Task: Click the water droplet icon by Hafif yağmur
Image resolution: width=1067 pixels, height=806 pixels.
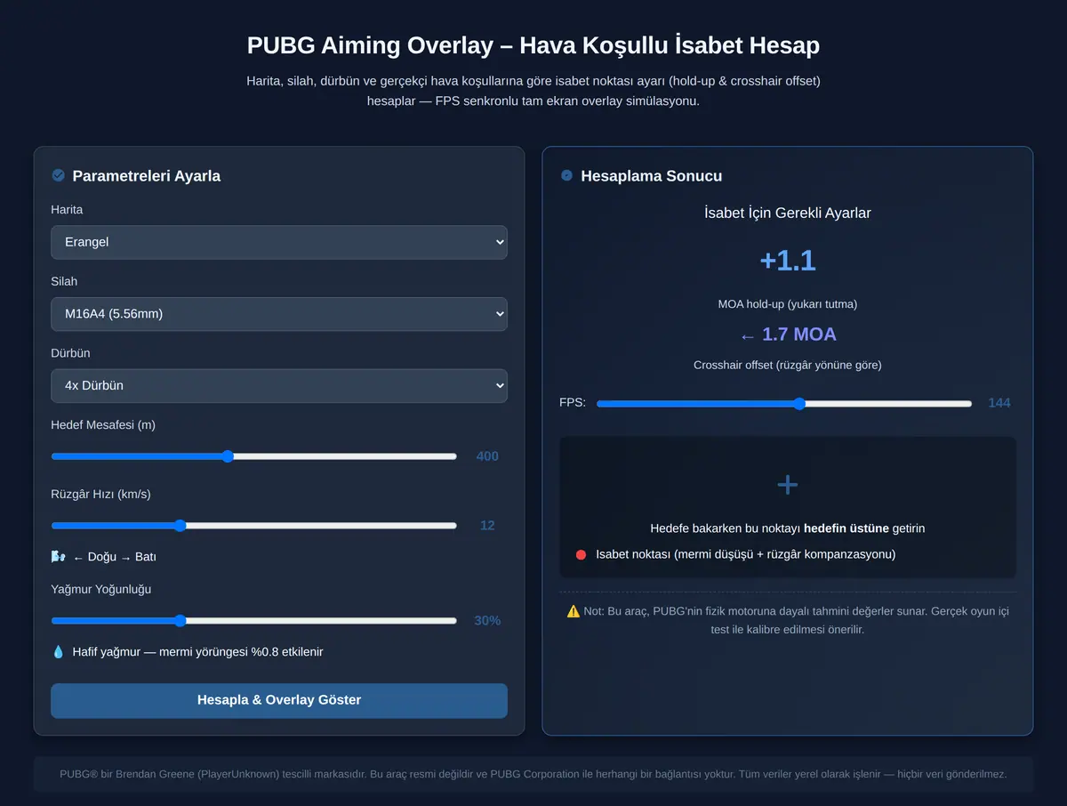Action: tap(59, 652)
